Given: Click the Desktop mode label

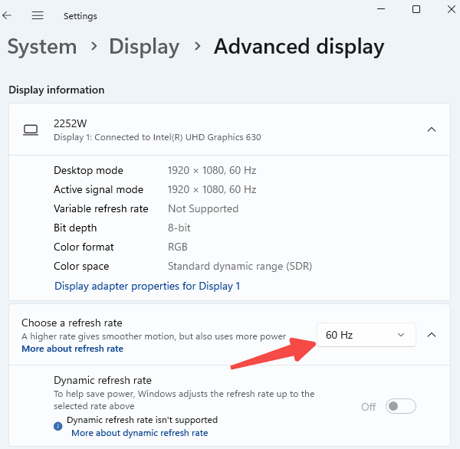Looking at the screenshot, I should 88,170.
